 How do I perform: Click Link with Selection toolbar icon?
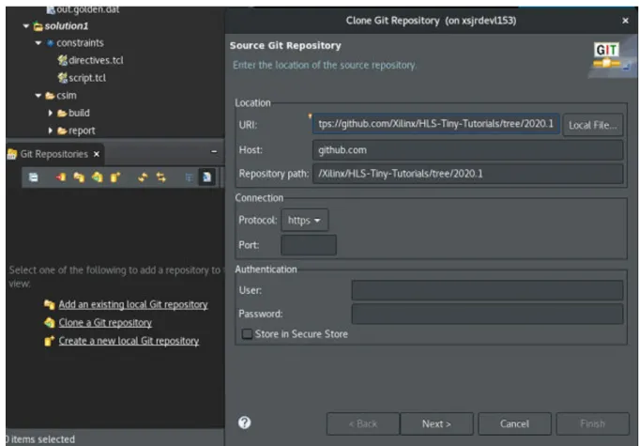point(161,177)
